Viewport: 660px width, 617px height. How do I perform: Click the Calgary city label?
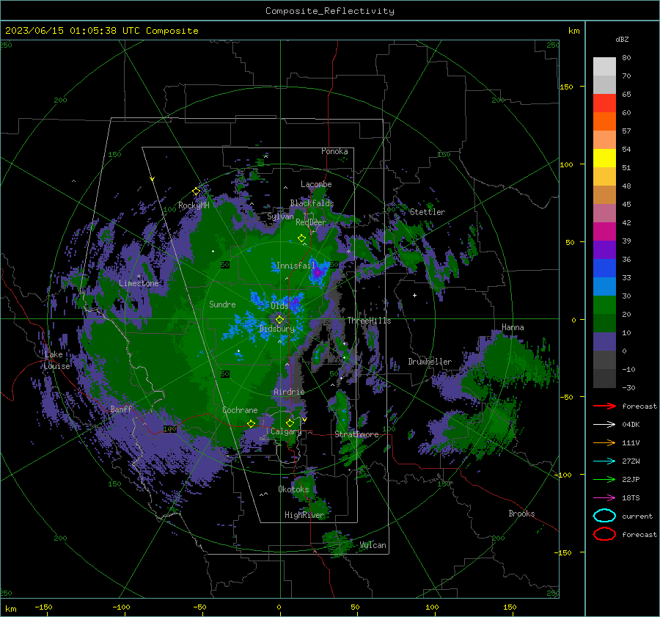point(286,431)
